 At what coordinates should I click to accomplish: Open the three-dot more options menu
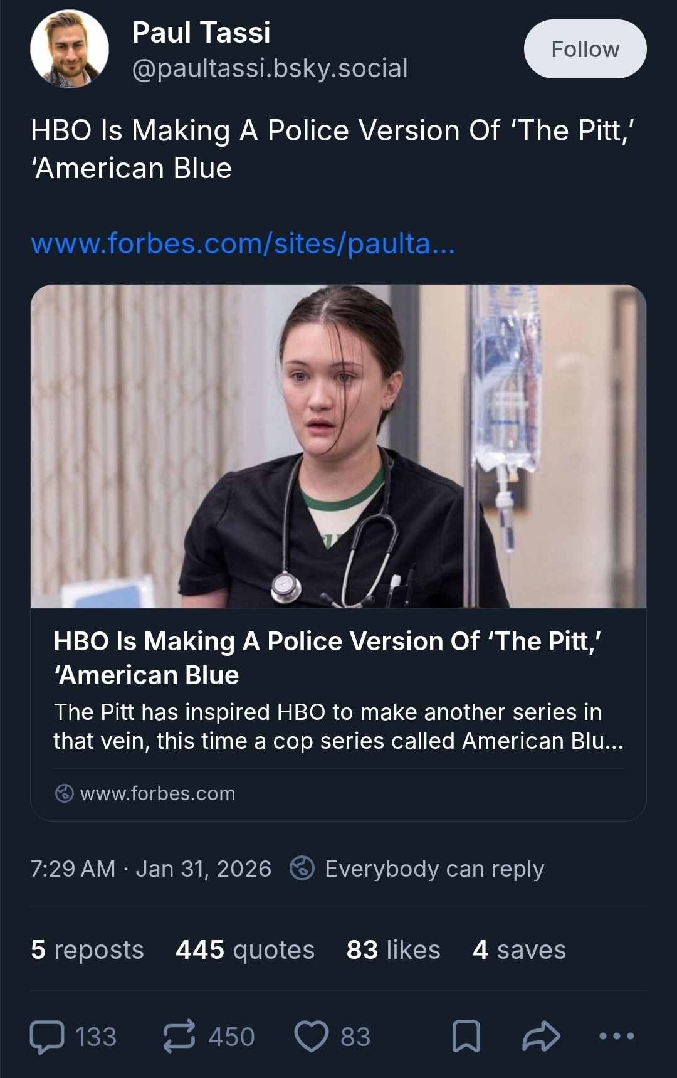(x=616, y=1037)
